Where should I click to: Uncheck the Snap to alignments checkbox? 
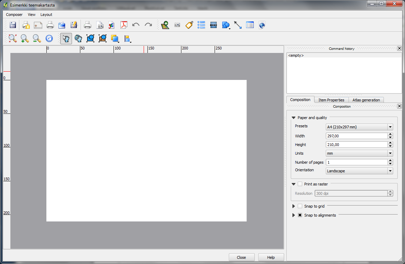click(x=300, y=215)
